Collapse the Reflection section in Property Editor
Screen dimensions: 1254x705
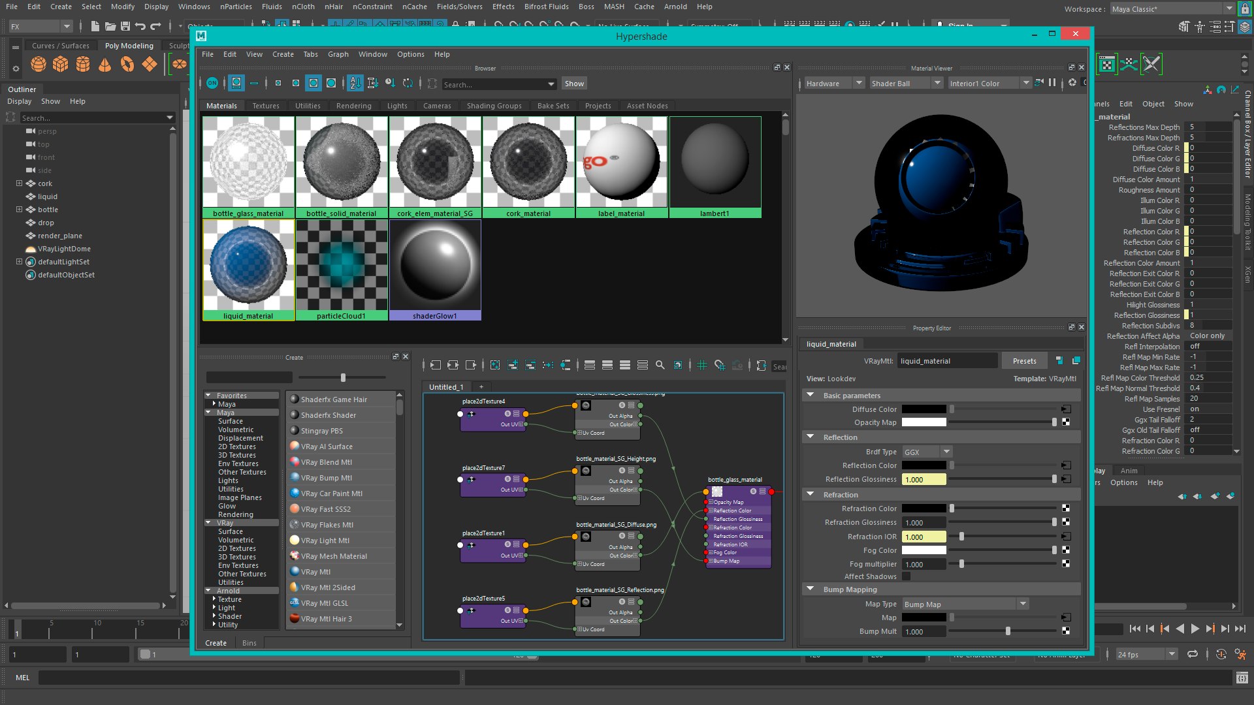(x=811, y=437)
